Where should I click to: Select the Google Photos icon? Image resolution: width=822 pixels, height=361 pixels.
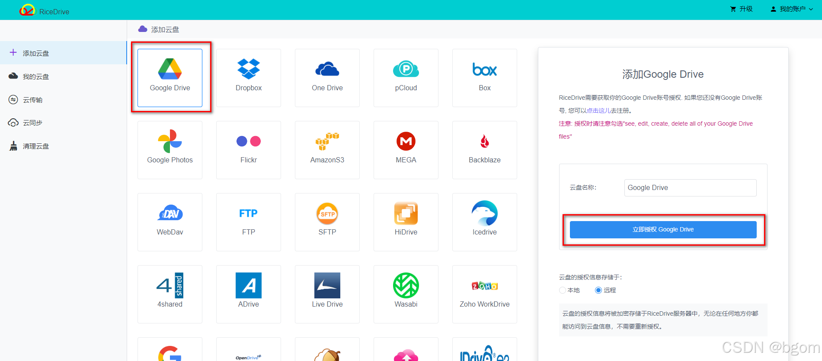(x=170, y=141)
